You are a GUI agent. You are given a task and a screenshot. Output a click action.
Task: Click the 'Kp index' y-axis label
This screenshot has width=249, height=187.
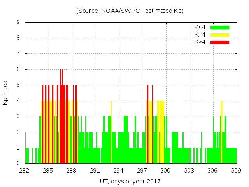(5, 93)
